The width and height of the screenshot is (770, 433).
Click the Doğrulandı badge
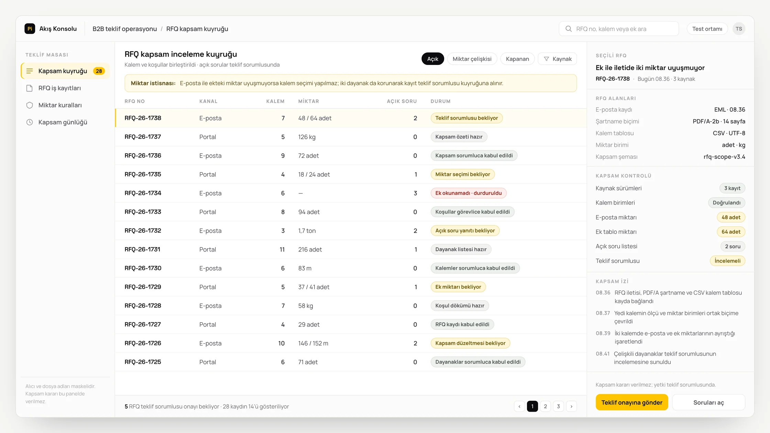click(x=726, y=203)
